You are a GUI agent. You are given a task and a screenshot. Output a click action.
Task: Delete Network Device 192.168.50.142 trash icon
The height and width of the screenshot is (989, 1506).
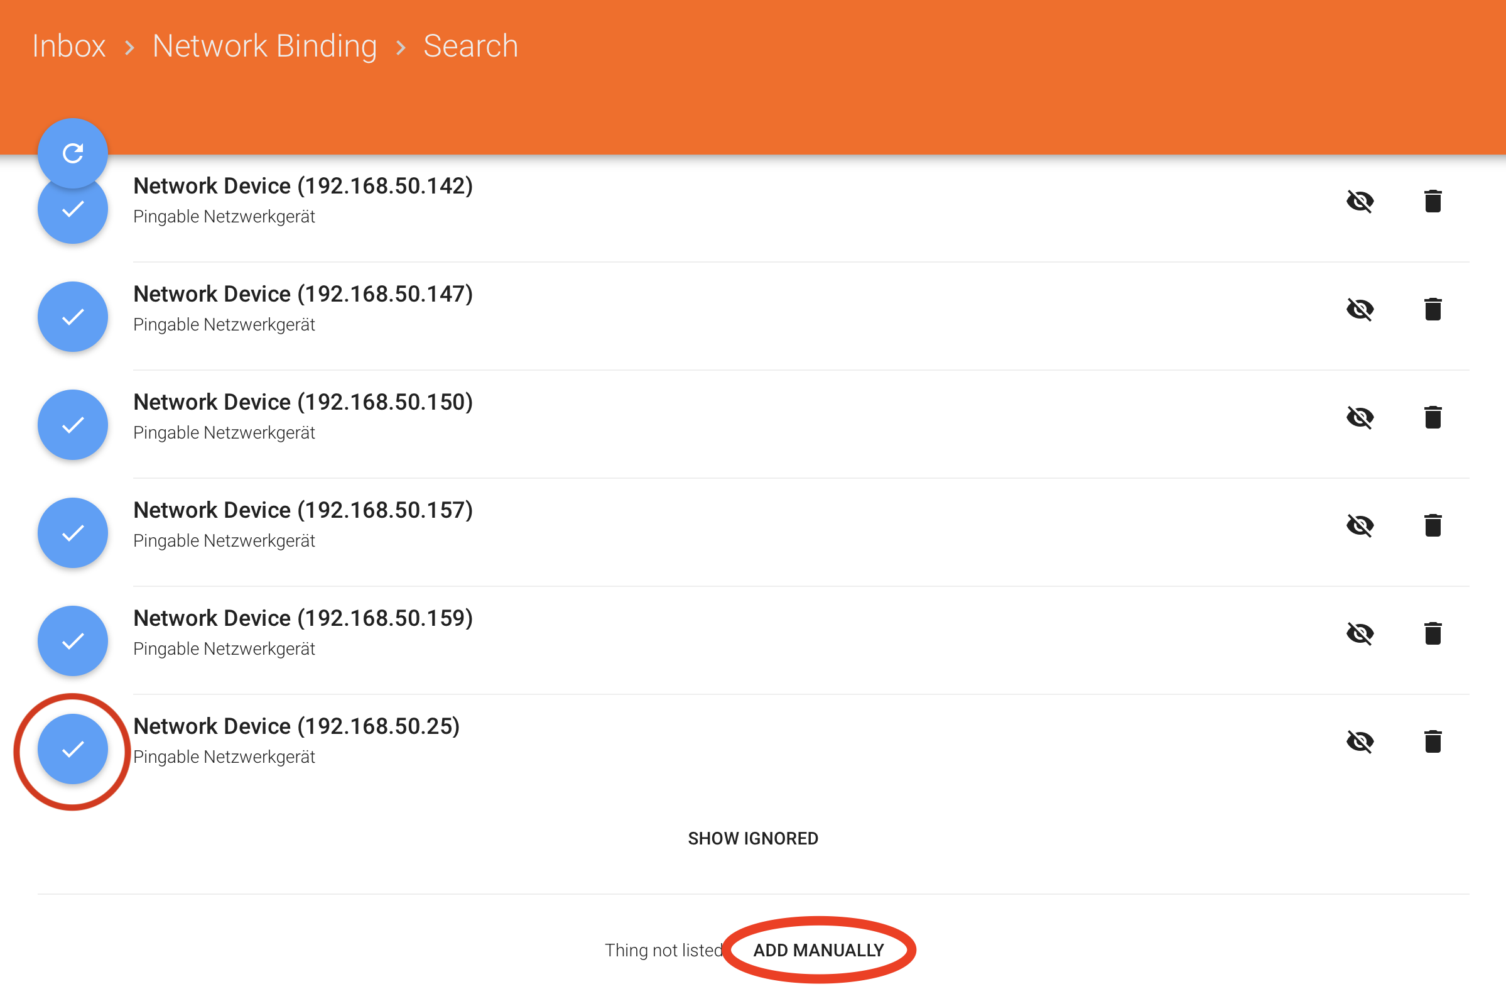click(1433, 201)
